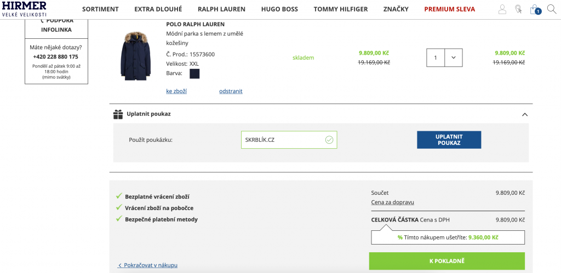Click the navy blue Barva swatch

[194, 74]
